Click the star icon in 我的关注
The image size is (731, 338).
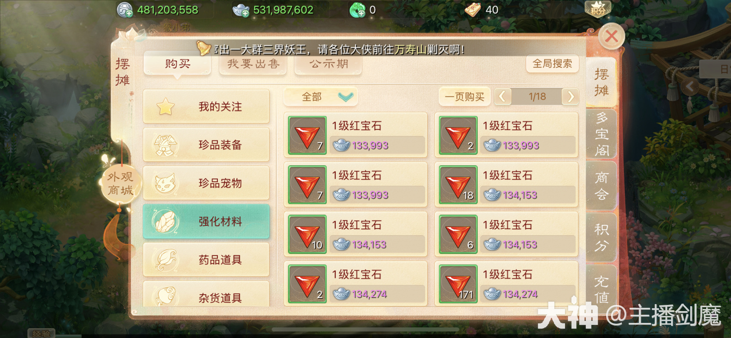166,107
